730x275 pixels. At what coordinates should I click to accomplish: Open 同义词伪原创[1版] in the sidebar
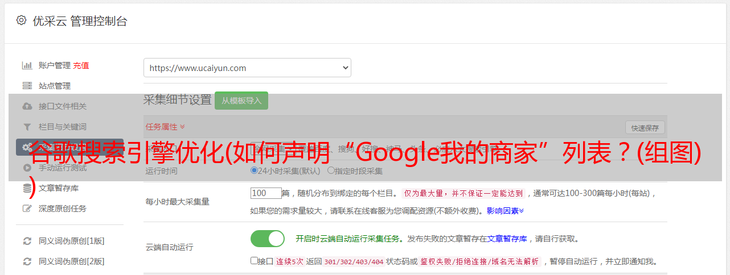[x=72, y=241]
